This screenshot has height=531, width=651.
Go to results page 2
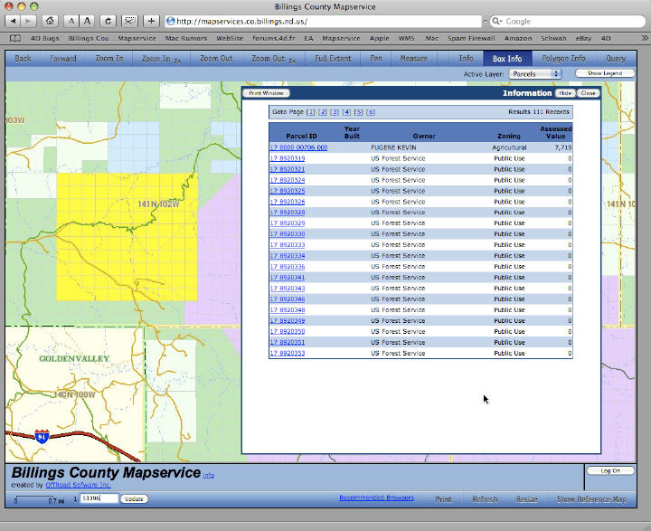pos(322,112)
